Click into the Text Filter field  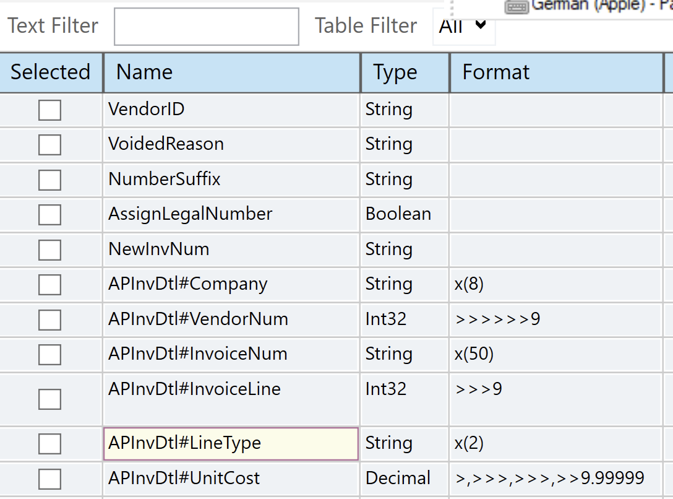(x=207, y=27)
